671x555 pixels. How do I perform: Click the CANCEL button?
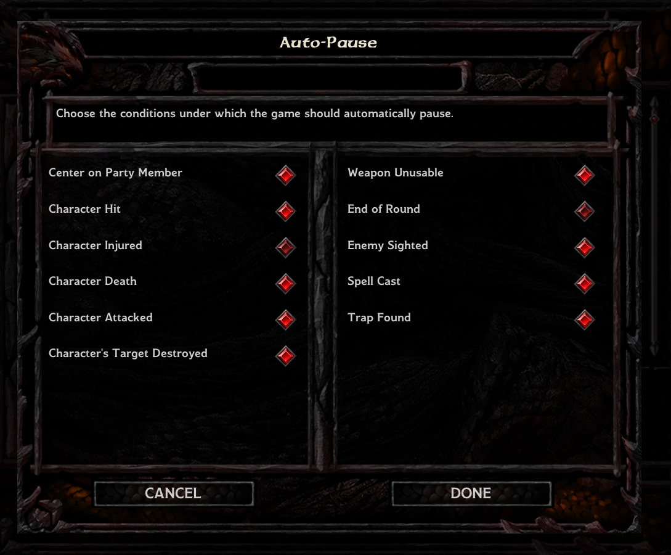(174, 493)
